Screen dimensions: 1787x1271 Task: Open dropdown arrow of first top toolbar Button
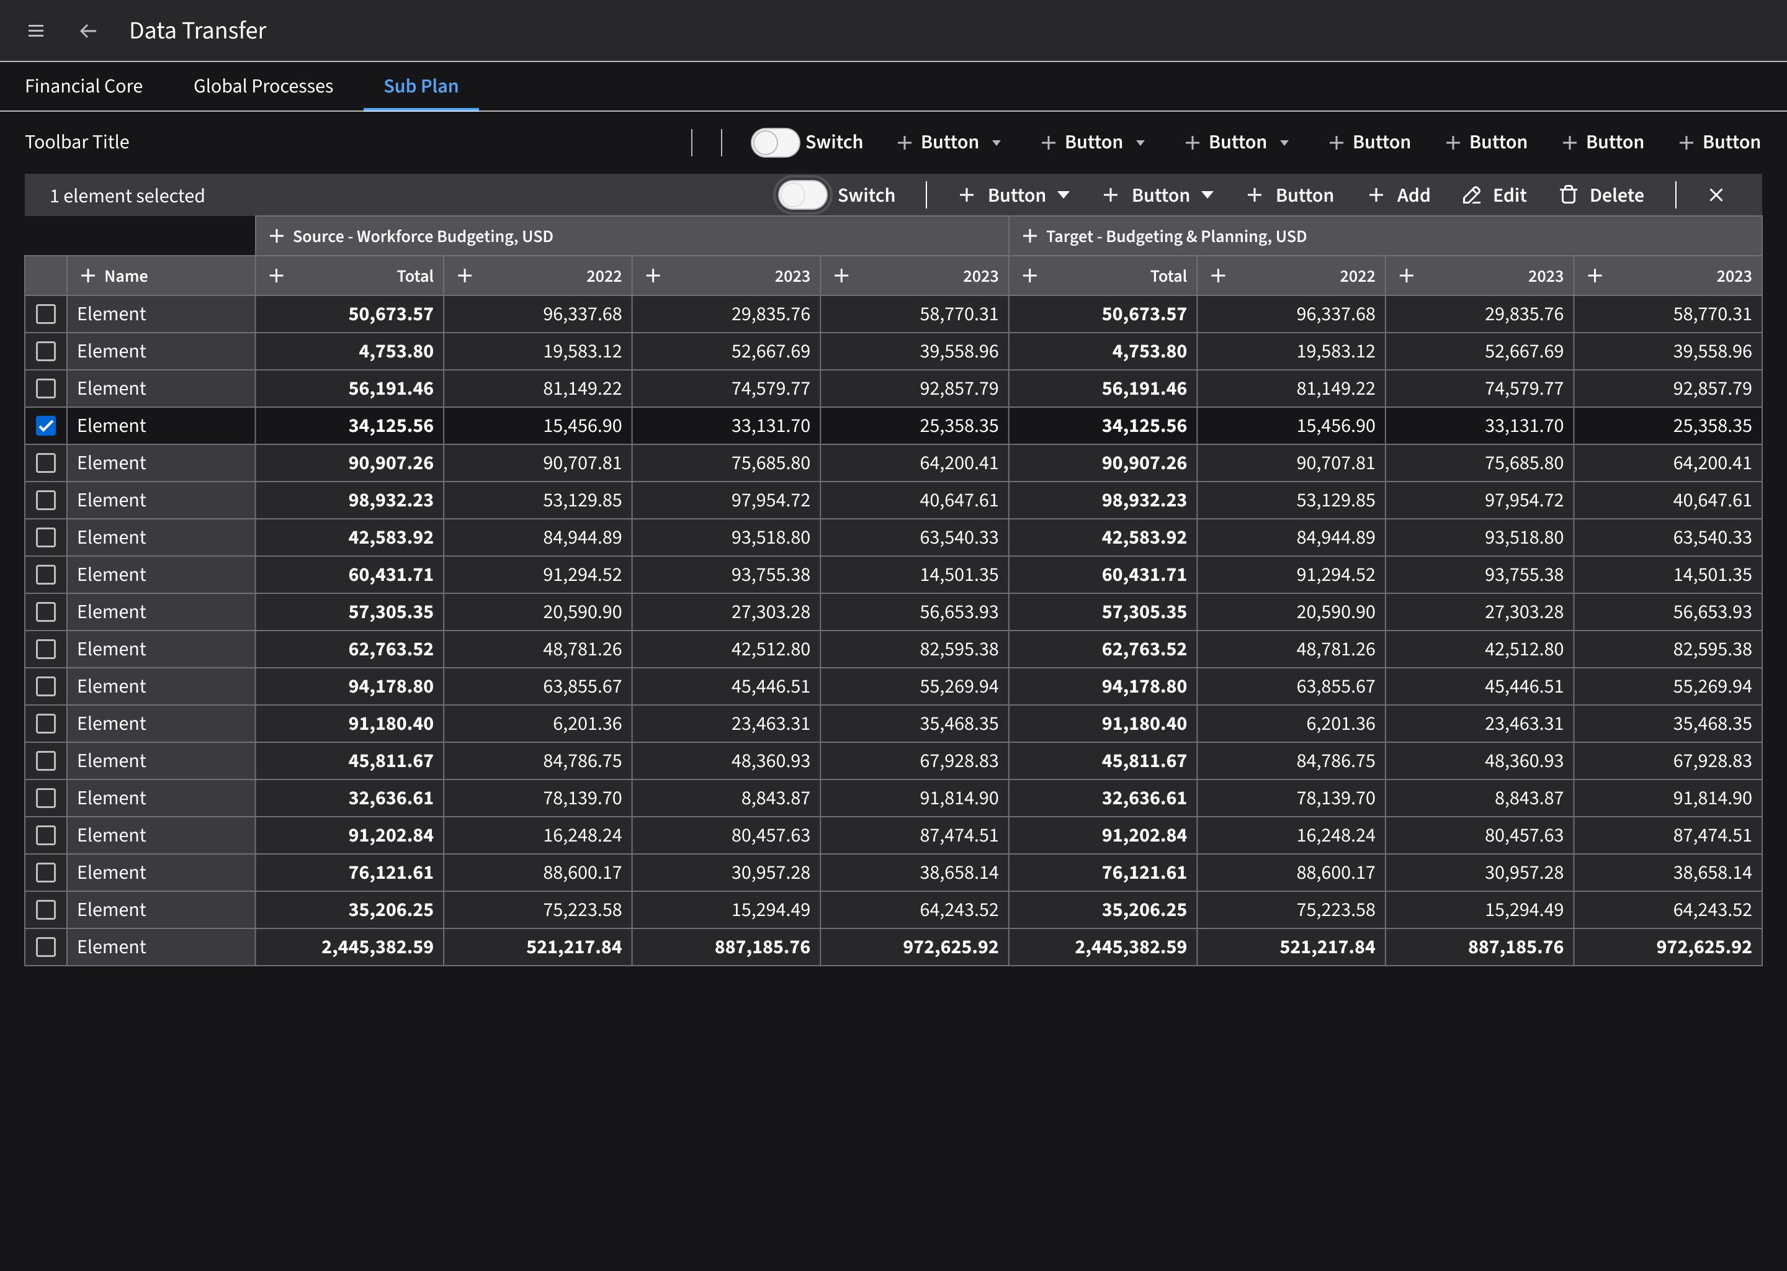point(997,143)
